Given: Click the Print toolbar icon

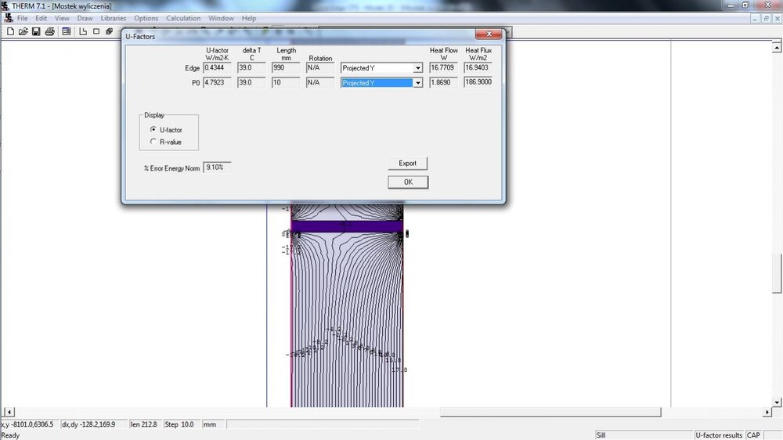Looking at the screenshot, I should pyautogui.click(x=49, y=31).
